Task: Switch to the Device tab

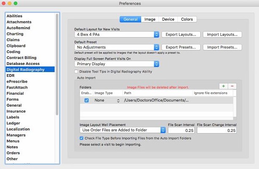Action: point(168,19)
